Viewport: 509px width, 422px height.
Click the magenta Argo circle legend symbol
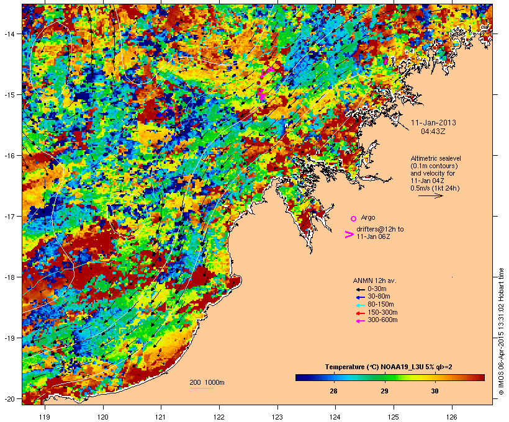pyautogui.click(x=354, y=218)
